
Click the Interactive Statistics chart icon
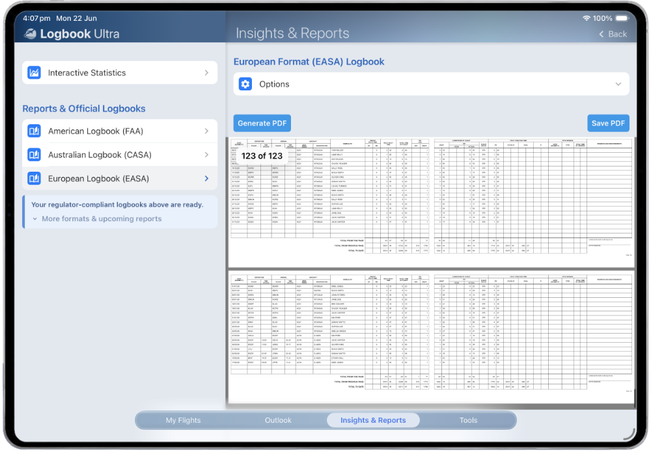coord(34,73)
